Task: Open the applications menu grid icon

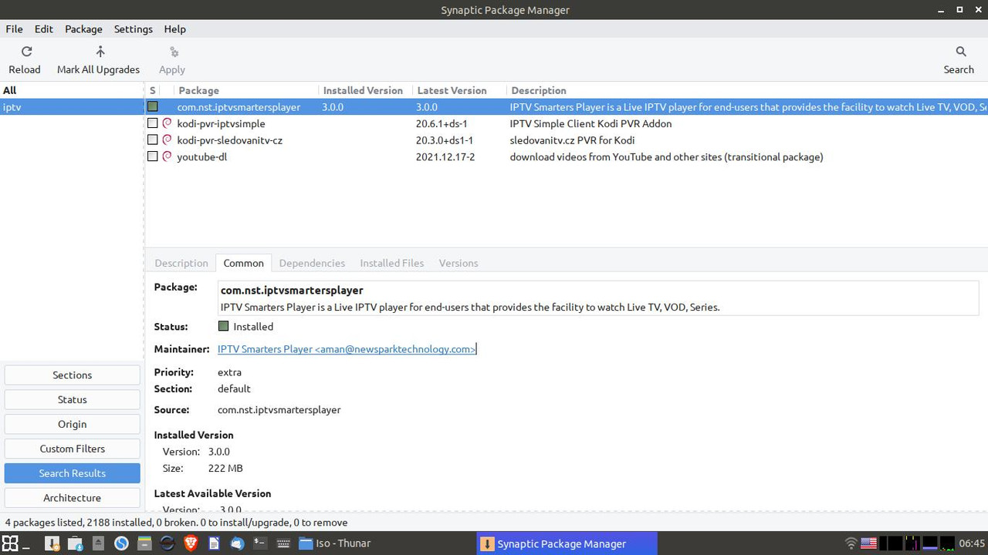Action: (x=9, y=543)
